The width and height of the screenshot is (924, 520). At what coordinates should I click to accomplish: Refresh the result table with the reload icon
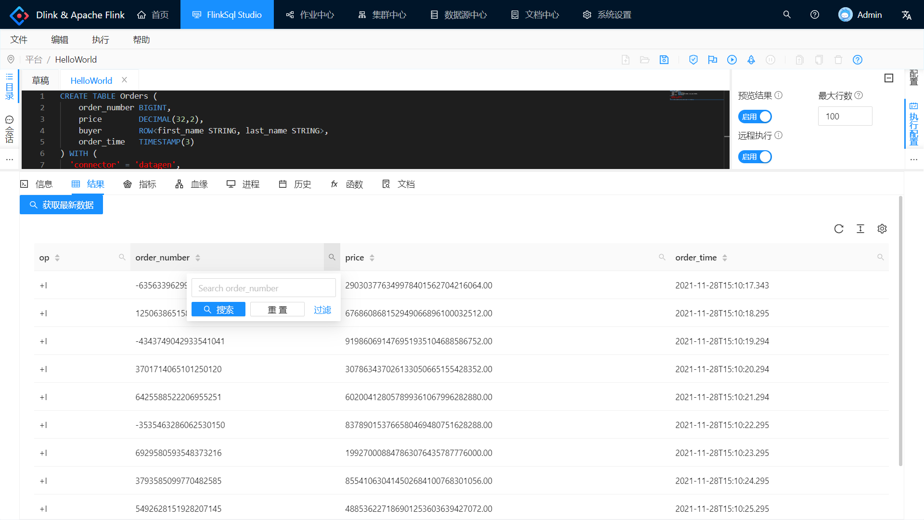point(839,229)
